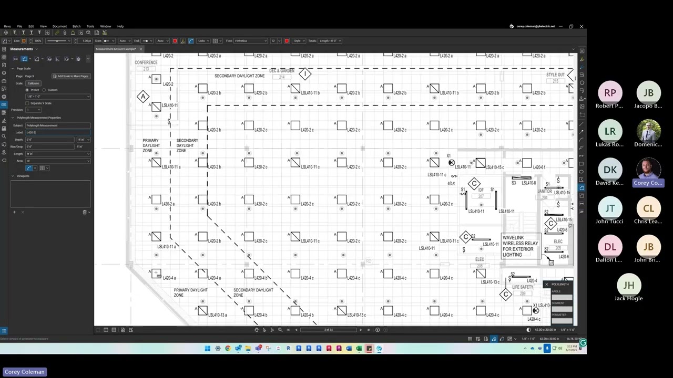
Task: Go to previous page arrow
Action: pyautogui.click(x=296, y=330)
